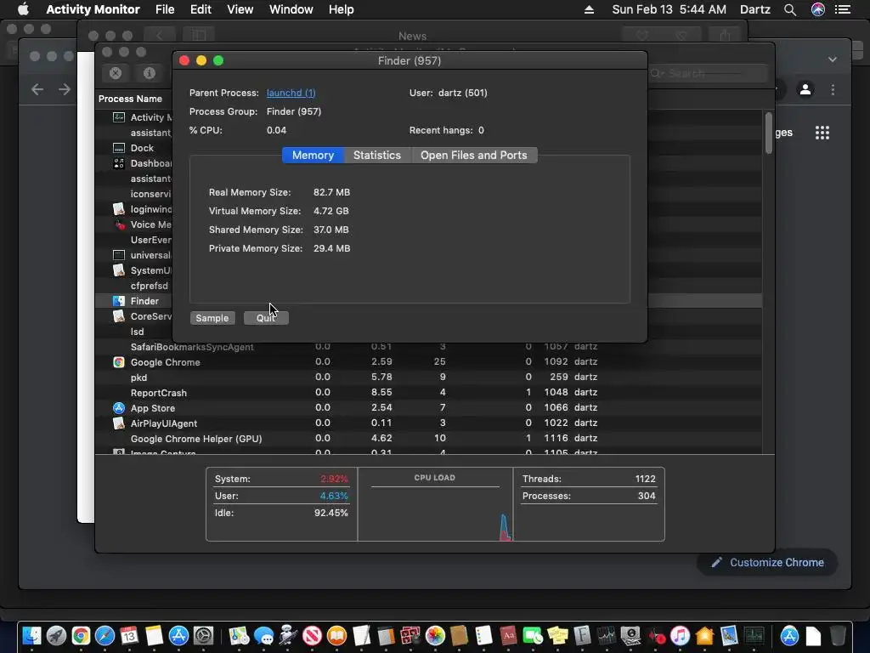
Task: Open the File menu
Action: point(165,9)
